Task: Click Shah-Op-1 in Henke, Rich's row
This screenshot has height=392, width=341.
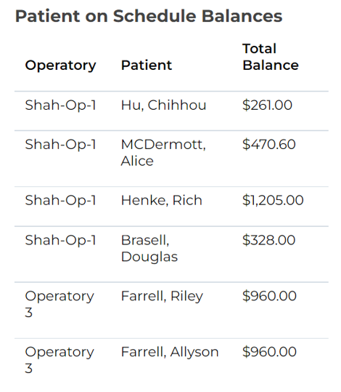Action: tap(60, 201)
